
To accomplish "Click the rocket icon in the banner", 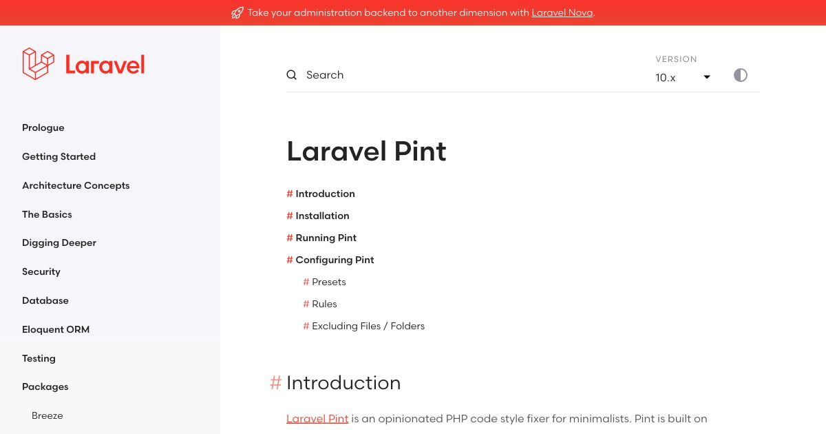I will tap(237, 12).
